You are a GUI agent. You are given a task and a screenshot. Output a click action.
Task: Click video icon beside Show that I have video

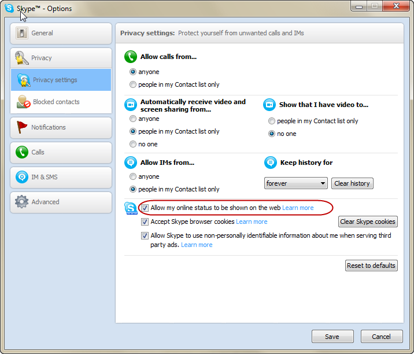269,105
